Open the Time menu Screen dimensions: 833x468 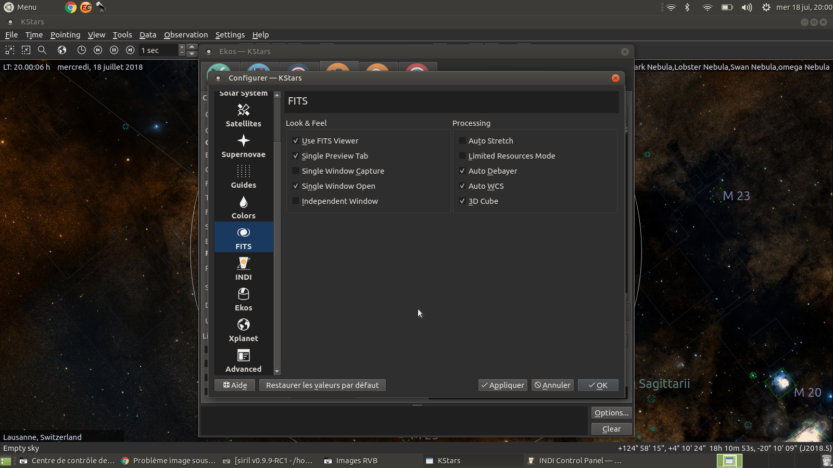(x=34, y=35)
